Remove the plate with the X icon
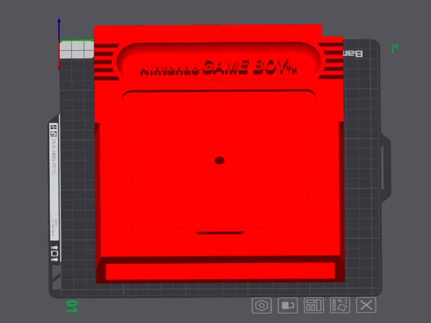431x323 pixels. point(366,305)
